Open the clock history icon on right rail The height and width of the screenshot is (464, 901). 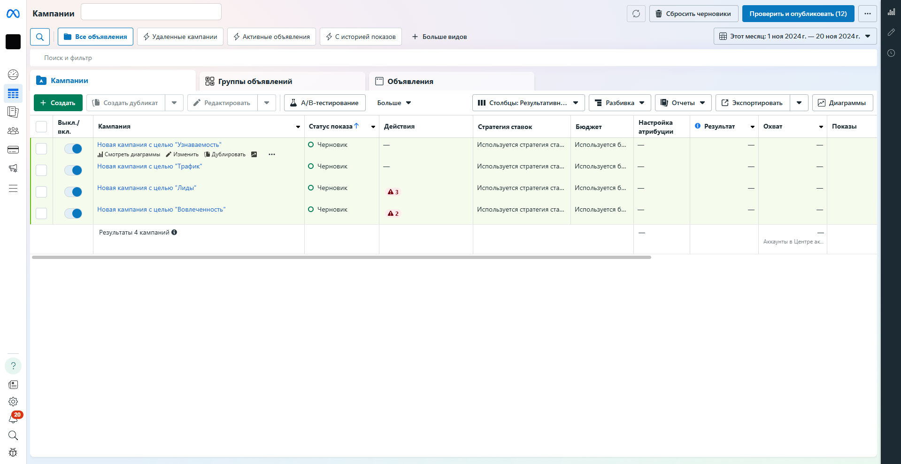(891, 53)
